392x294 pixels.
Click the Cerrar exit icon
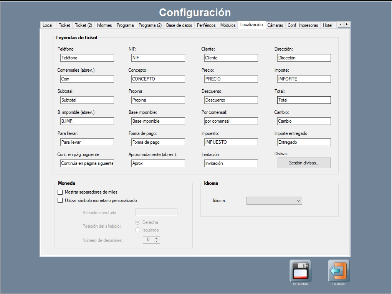(339, 271)
